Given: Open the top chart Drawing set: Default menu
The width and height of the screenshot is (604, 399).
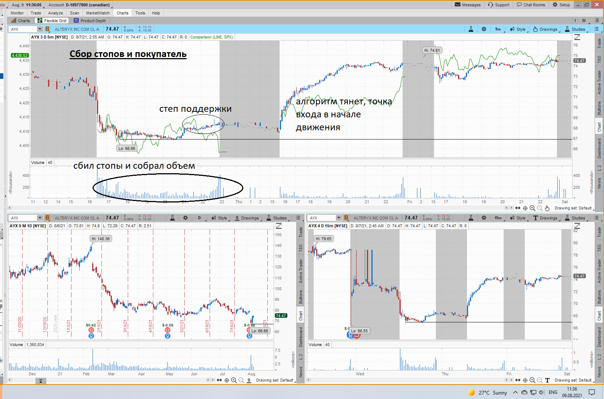Looking at the screenshot, I should click(x=574, y=208).
